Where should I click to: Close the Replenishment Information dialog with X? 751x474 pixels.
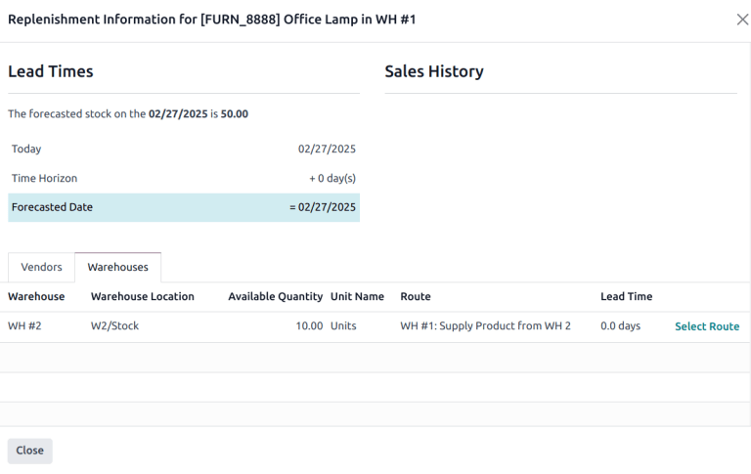[x=742, y=20]
